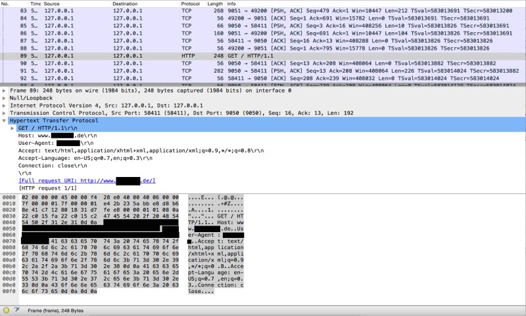Select packet number 84 in the list
The height and width of the screenshot is (316, 526).
[x=263, y=18]
